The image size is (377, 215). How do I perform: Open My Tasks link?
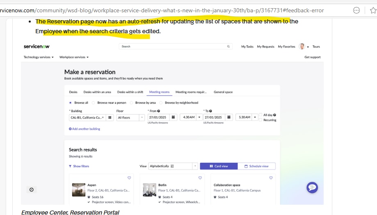click(x=247, y=47)
